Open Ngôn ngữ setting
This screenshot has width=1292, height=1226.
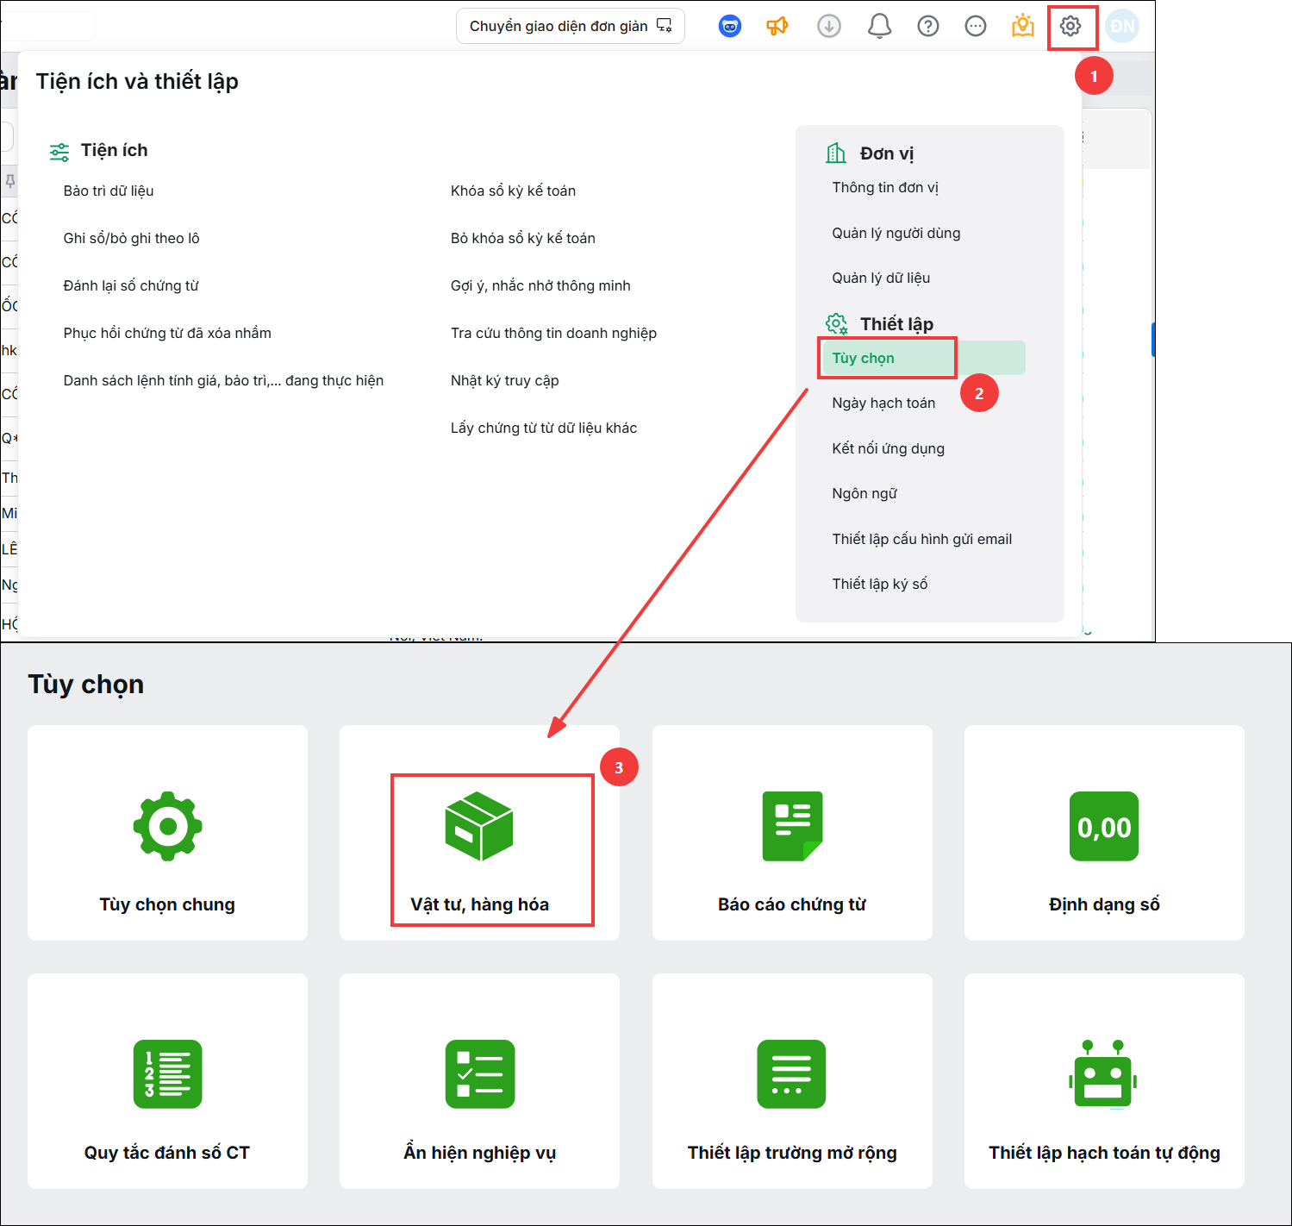coord(864,493)
